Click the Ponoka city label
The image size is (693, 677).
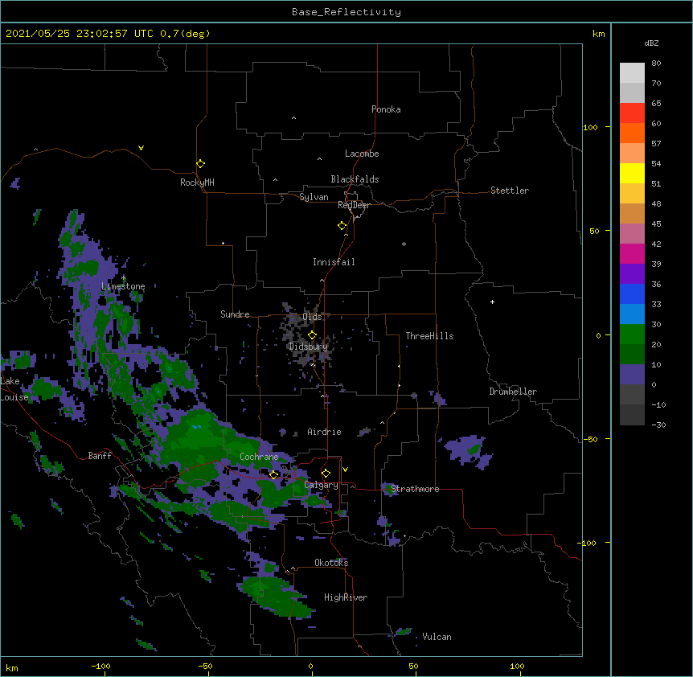click(x=386, y=109)
